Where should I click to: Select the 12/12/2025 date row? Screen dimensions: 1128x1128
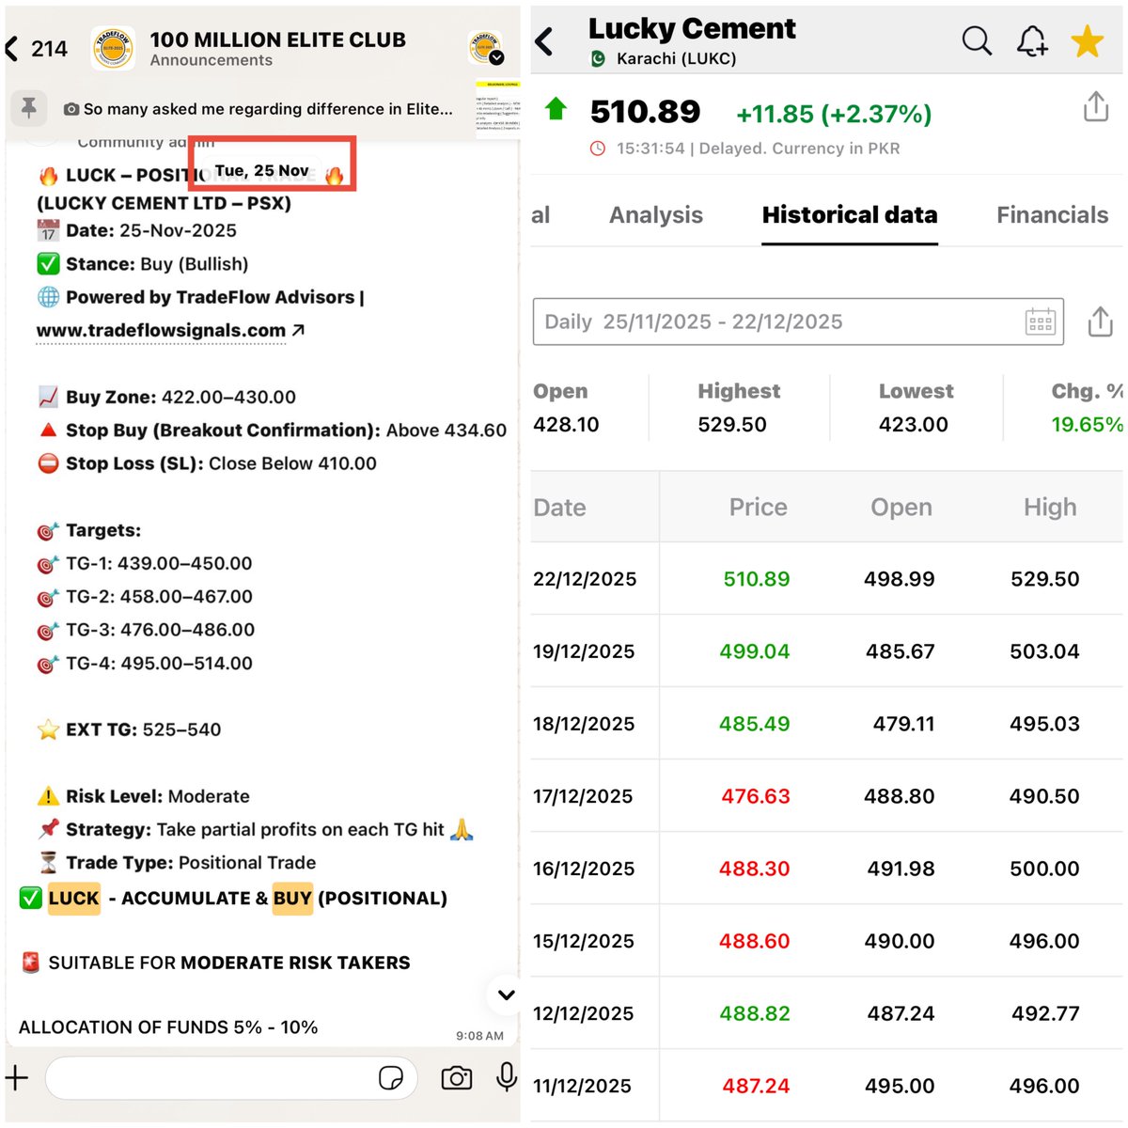826,1013
